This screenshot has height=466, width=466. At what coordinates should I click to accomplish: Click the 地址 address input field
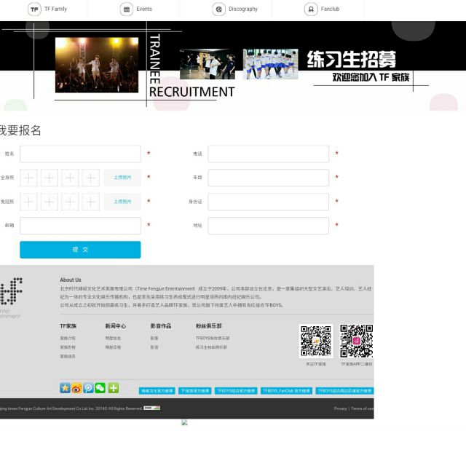point(269,226)
